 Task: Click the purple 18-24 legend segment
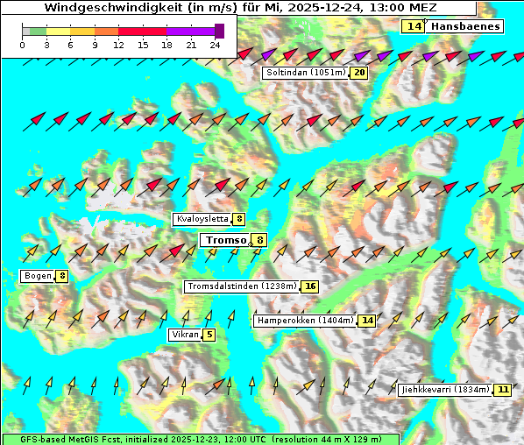tap(191, 32)
